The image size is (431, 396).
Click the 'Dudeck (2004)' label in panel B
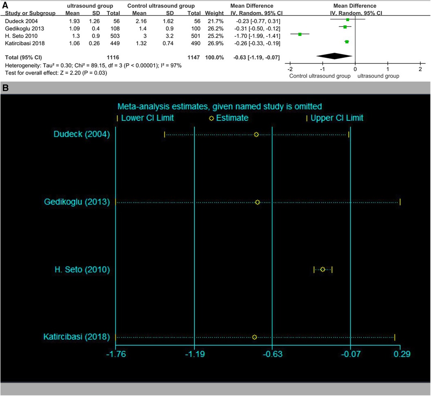82,134
